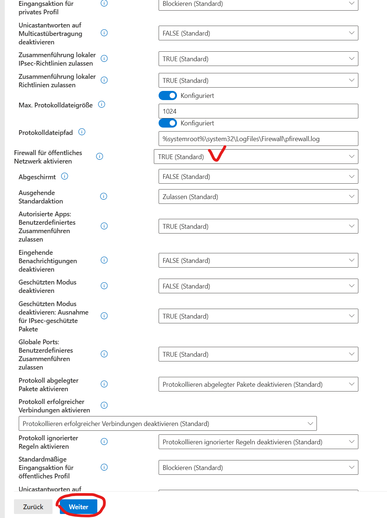This screenshot has height=518, width=387.
Task: Click the pfirewall.log path field
Action: pyautogui.click(x=258, y=139)
